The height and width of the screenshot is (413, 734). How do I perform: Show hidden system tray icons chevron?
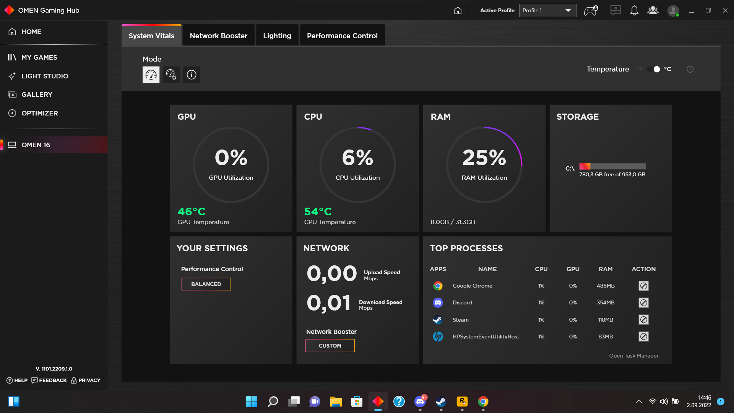pos(639,402)
